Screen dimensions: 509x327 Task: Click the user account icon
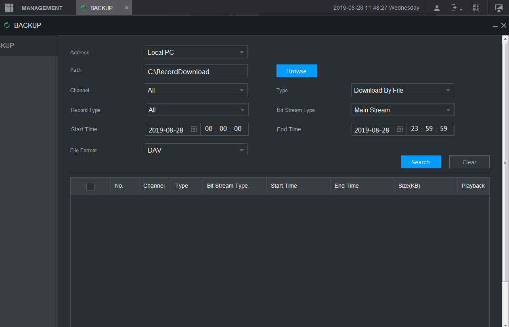pos(437,8)
